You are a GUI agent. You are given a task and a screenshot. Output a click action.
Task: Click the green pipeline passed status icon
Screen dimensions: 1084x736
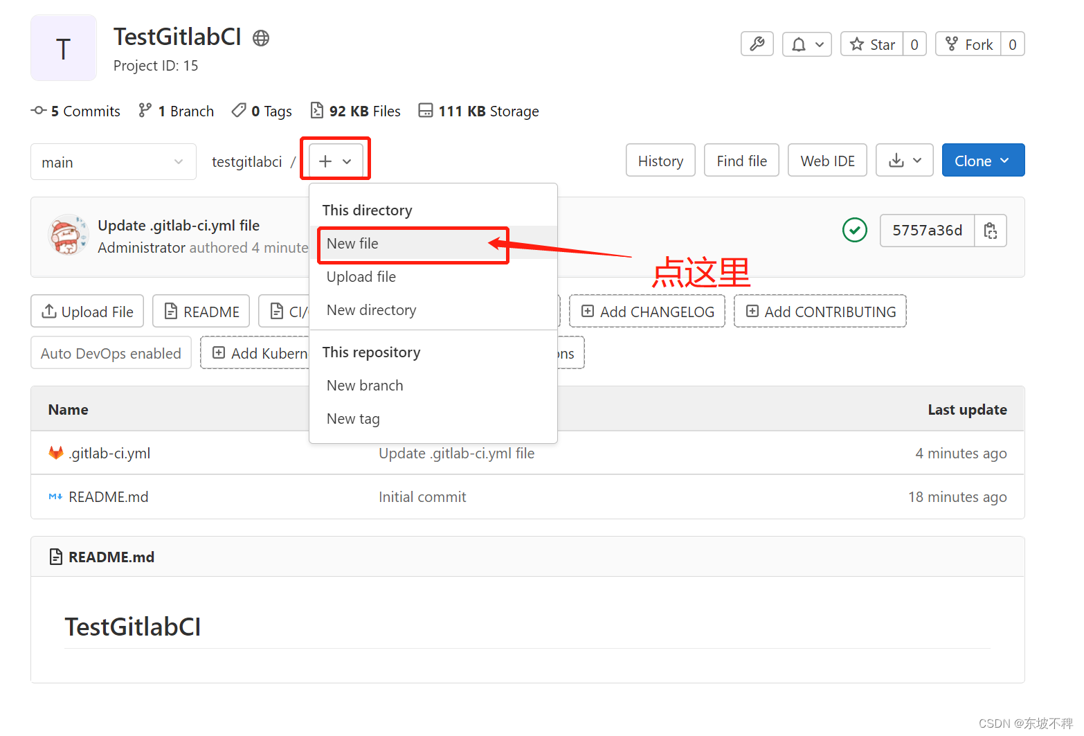(855, 230)
